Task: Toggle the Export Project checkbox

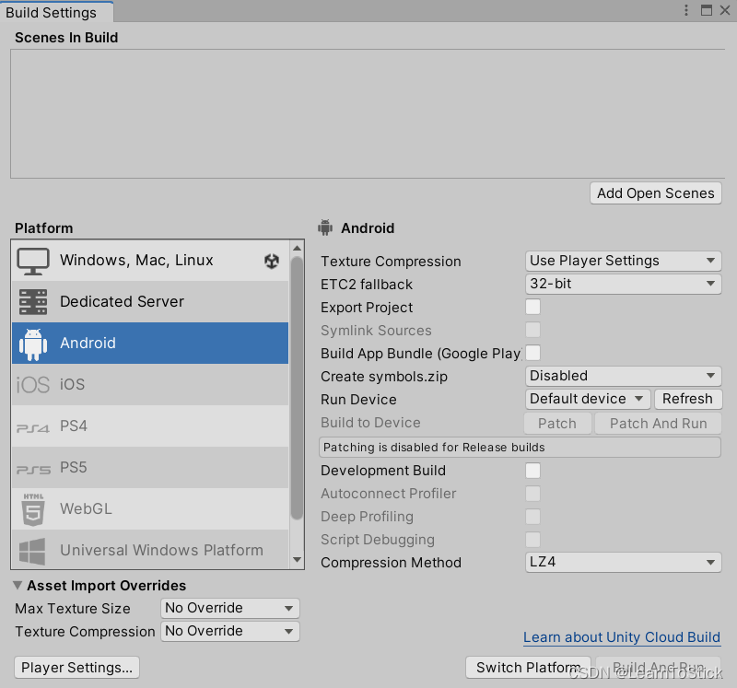Action: [533, 307]
